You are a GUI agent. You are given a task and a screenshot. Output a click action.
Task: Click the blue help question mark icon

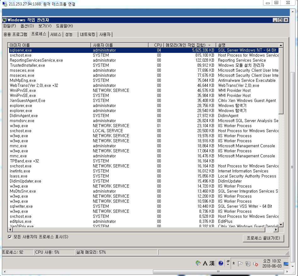coord(221,263)
